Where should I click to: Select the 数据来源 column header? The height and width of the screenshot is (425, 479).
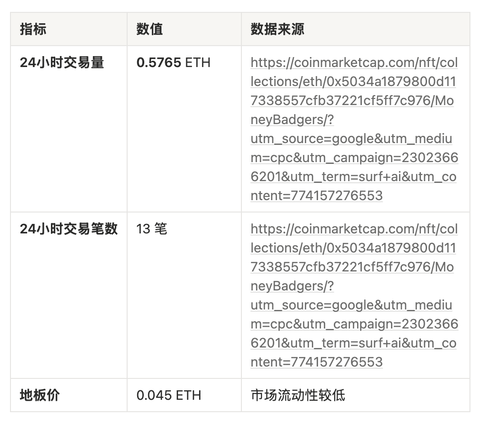click(x=277, y=29)
